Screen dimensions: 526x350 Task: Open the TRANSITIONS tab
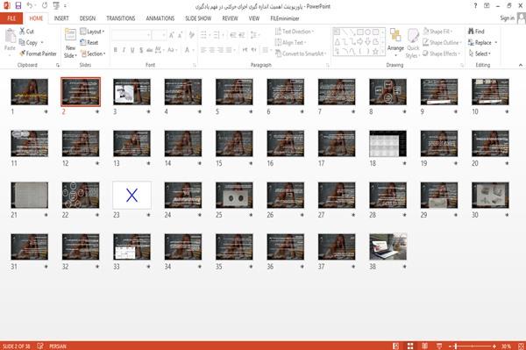point(121,18)
